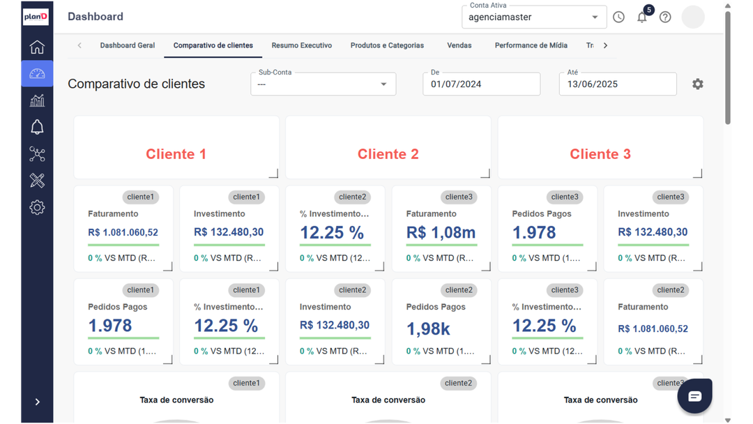Click resize handle of Cliente 1 card
Image resolution: width=753 pixels, height=424 pixels.
point(274,174)
